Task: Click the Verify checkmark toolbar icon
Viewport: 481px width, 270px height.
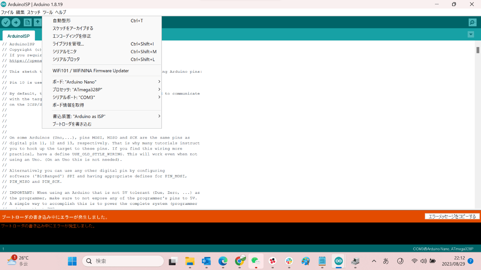Action: [6, 22]
